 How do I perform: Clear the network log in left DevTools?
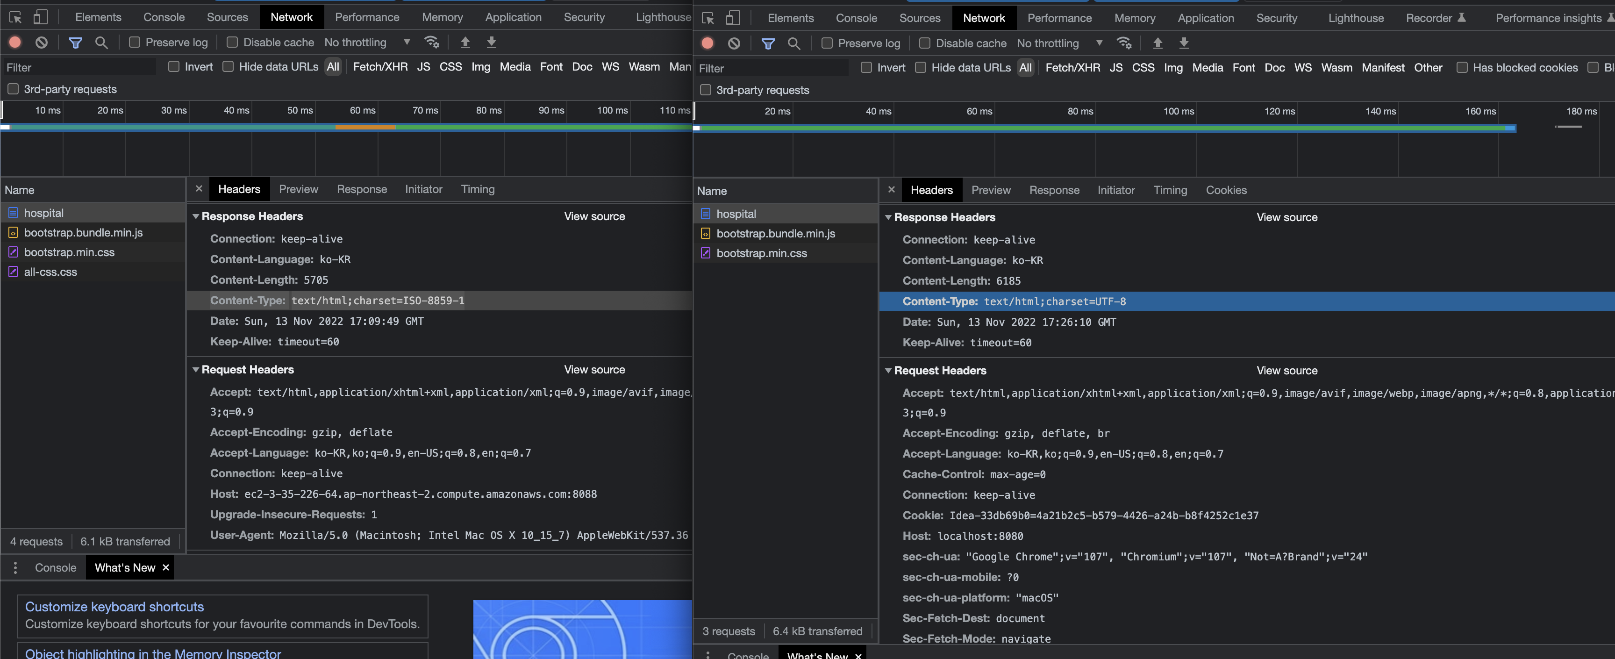(42, 42)
